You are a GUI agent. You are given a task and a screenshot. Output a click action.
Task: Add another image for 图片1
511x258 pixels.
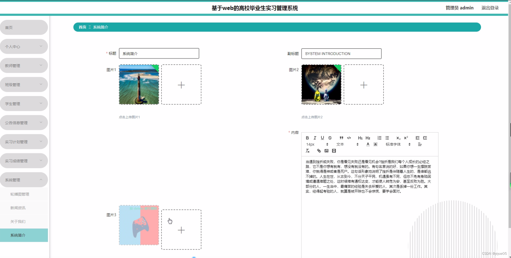[181, 85]
